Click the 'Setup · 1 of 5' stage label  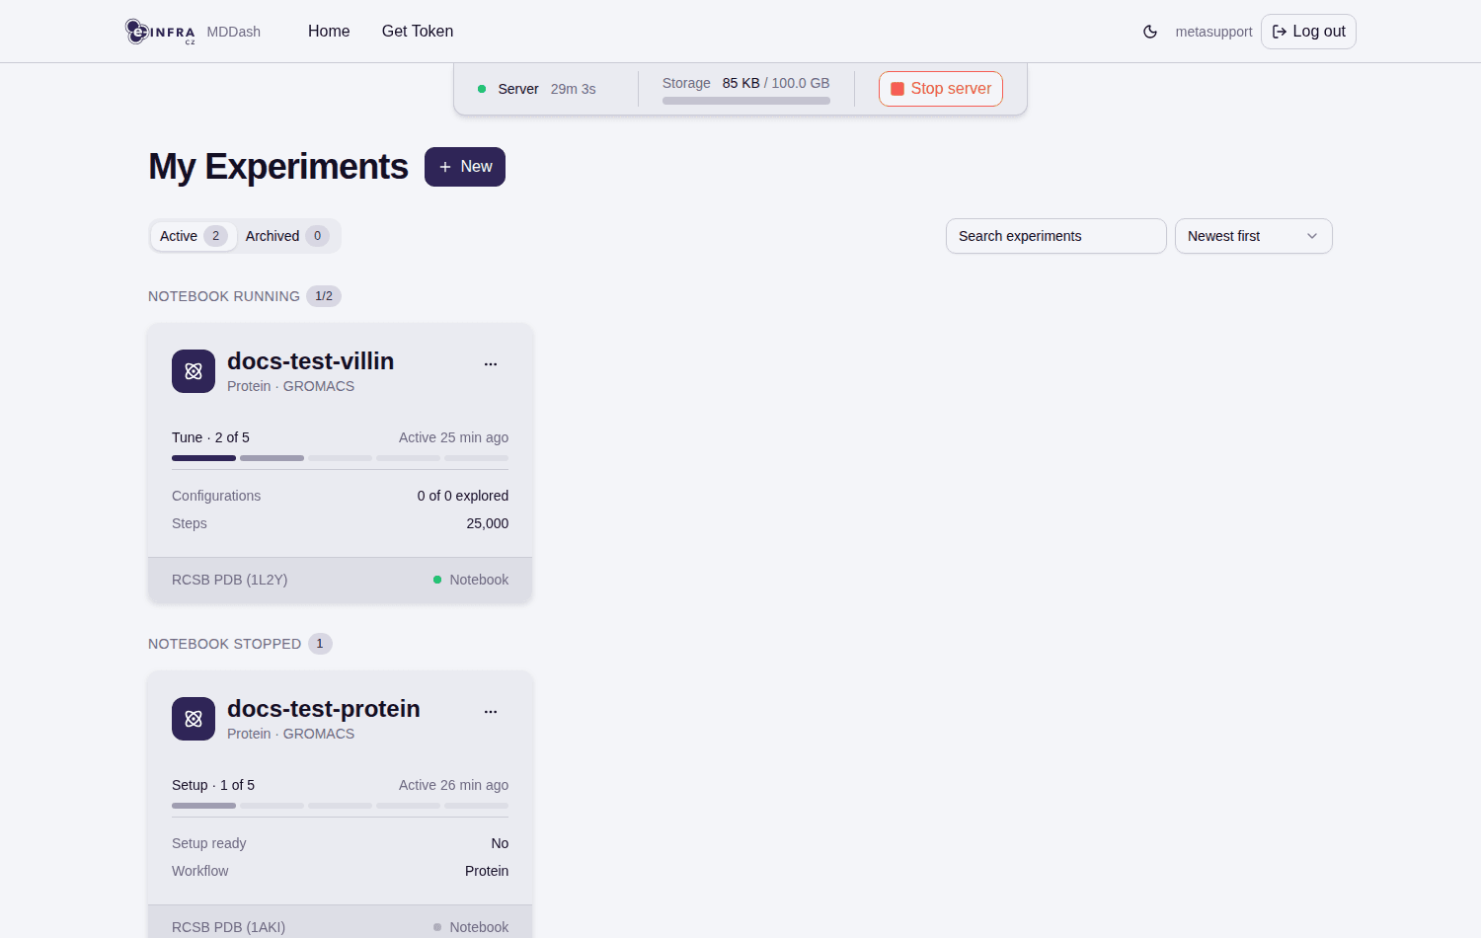tap(213, 785)
